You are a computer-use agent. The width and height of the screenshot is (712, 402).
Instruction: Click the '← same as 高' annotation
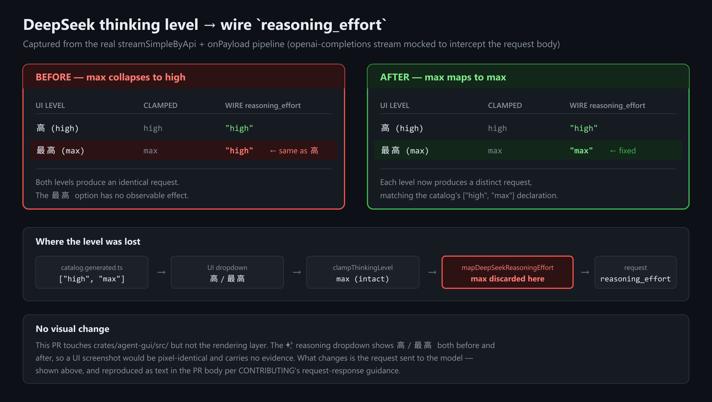point(294,150)
